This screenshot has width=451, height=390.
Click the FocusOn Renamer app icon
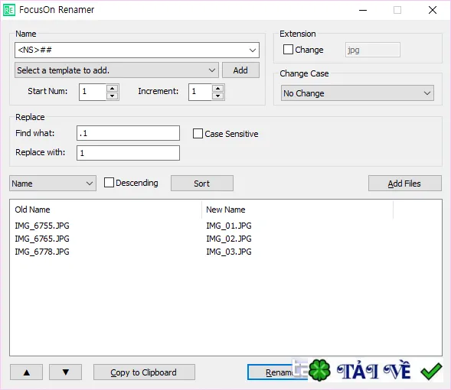pyautogui.click(x=9, y=11)
